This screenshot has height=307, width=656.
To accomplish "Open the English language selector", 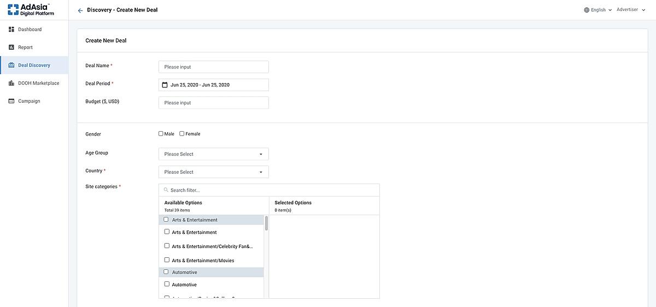I will [598, 10].
